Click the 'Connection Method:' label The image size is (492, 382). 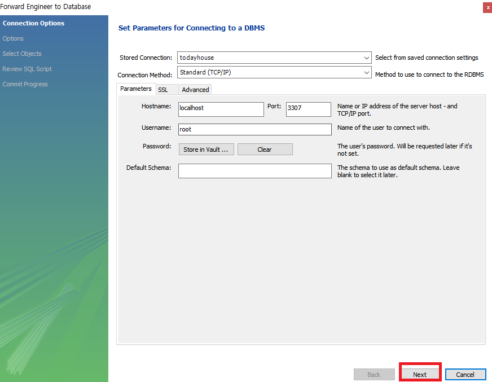point(144,75)
